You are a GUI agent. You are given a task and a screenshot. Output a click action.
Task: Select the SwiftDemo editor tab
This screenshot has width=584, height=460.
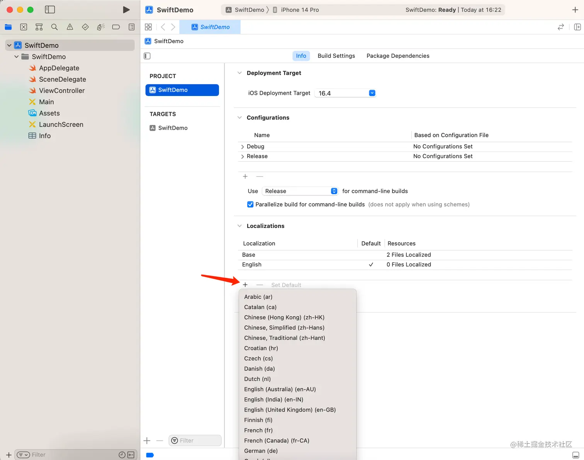[x=211, y=27]
